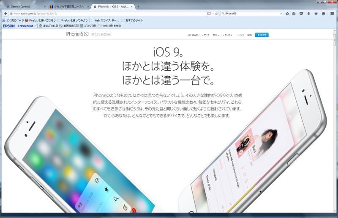Open the Firefox を使ってみよう bookmark

coord(72,20)
